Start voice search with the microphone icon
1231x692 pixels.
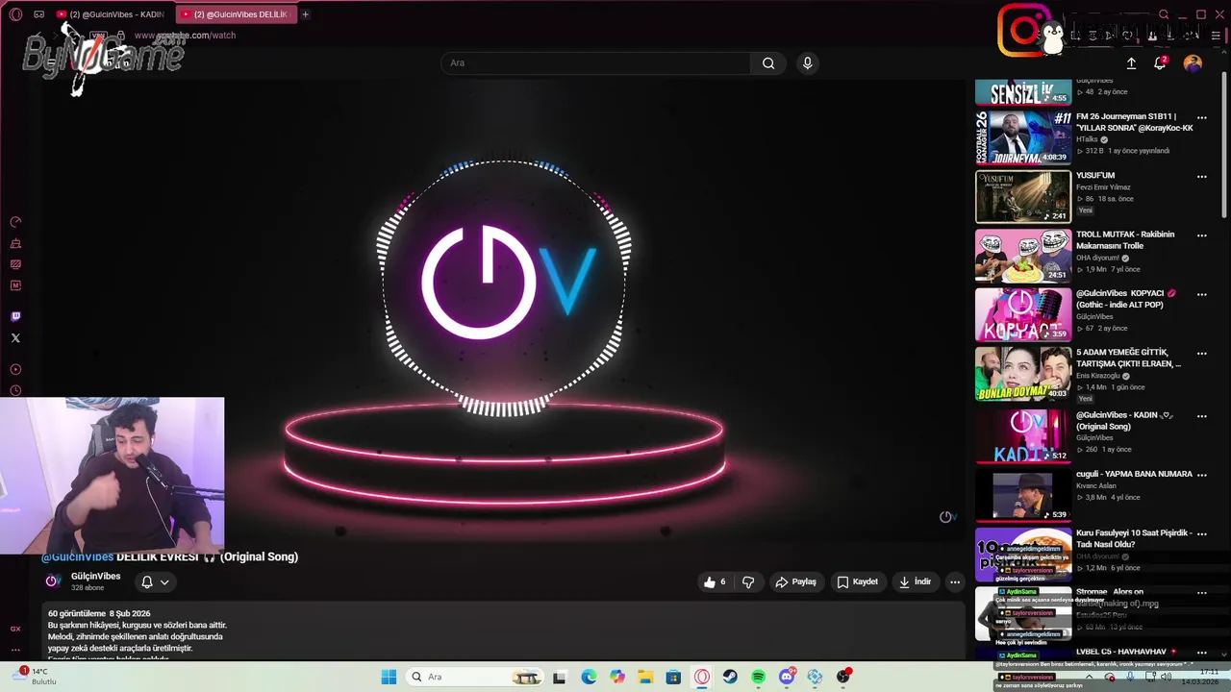[x=807, y=63]
